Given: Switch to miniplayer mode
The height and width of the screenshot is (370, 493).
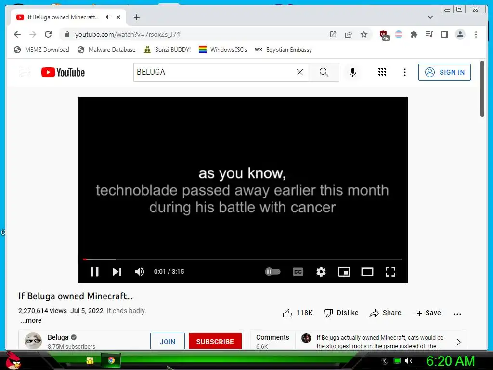Looking at the screenshot, I should pos(344,272).
